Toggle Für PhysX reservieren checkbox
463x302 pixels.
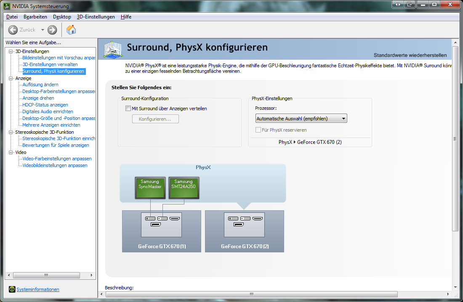pyautogui.click(x=258, y=130)
